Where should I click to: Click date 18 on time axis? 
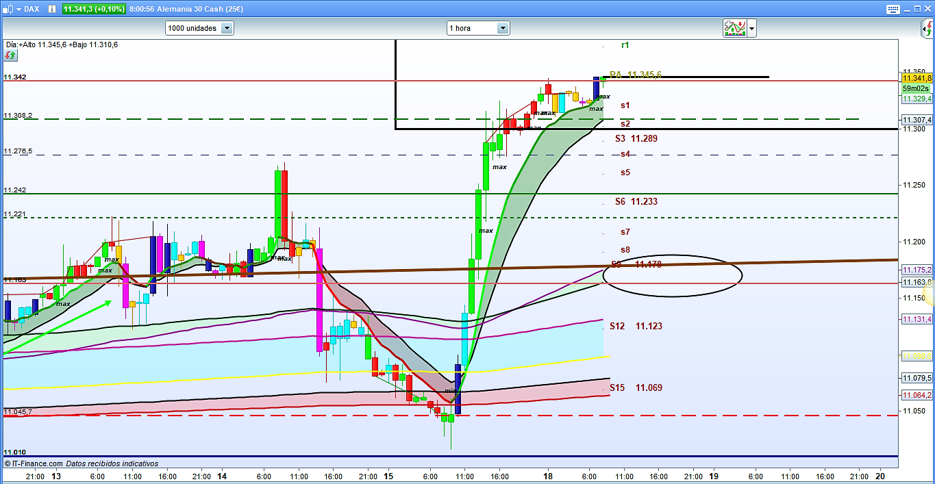548,476
